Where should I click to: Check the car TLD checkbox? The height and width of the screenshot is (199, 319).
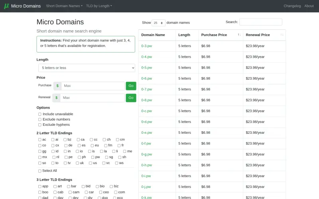click(x=86, y=192)
